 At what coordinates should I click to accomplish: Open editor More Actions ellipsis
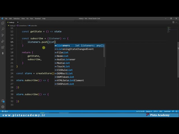pos(176,22)
